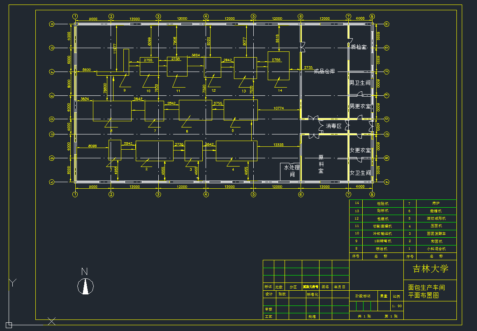Select the UCS origin square at bottom-left corner

(x=9, y=324)
